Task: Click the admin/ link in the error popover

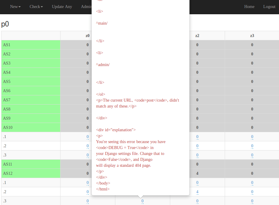Action: (102, 65)
